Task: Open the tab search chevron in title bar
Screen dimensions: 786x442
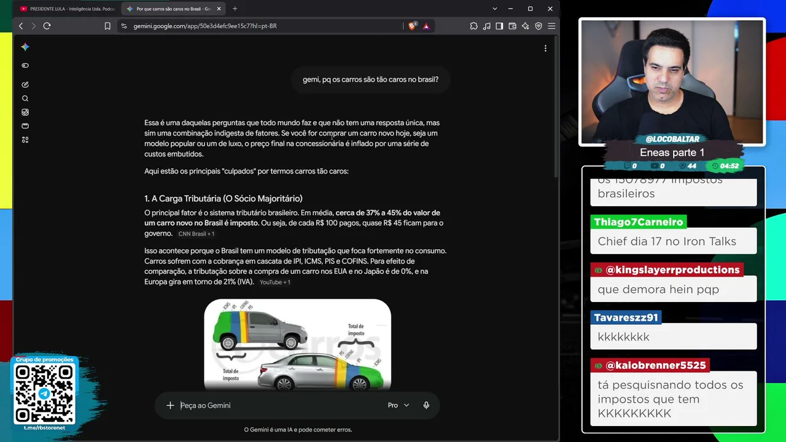Action: 494,9
